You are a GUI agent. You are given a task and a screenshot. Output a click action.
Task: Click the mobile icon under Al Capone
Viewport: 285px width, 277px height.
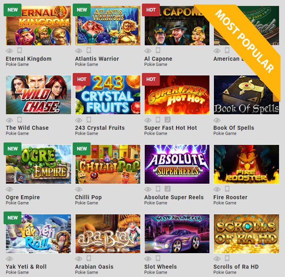(158, 50)
